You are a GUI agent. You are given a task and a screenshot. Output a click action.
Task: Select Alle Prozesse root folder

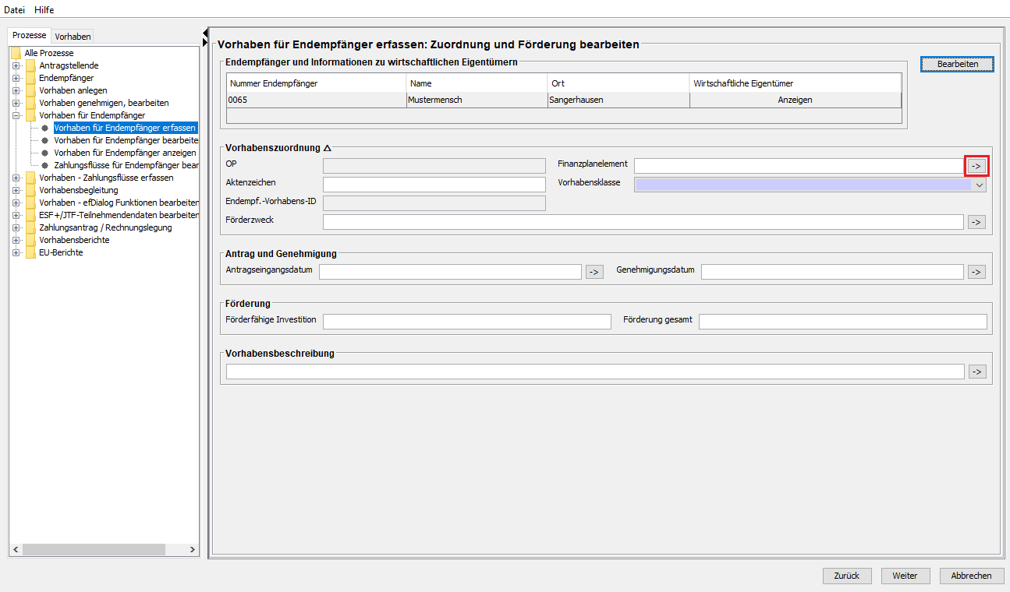point(48,53)
